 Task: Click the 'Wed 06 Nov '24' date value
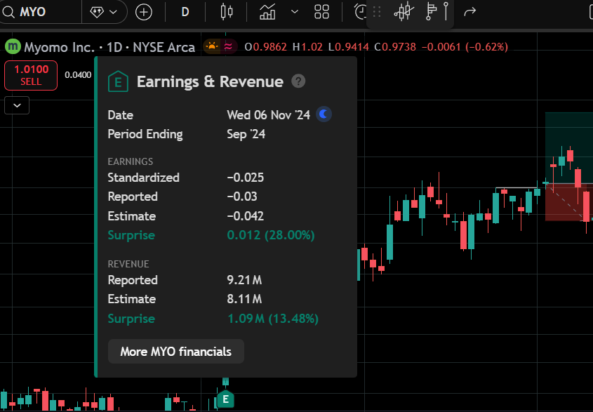point(269,114)
